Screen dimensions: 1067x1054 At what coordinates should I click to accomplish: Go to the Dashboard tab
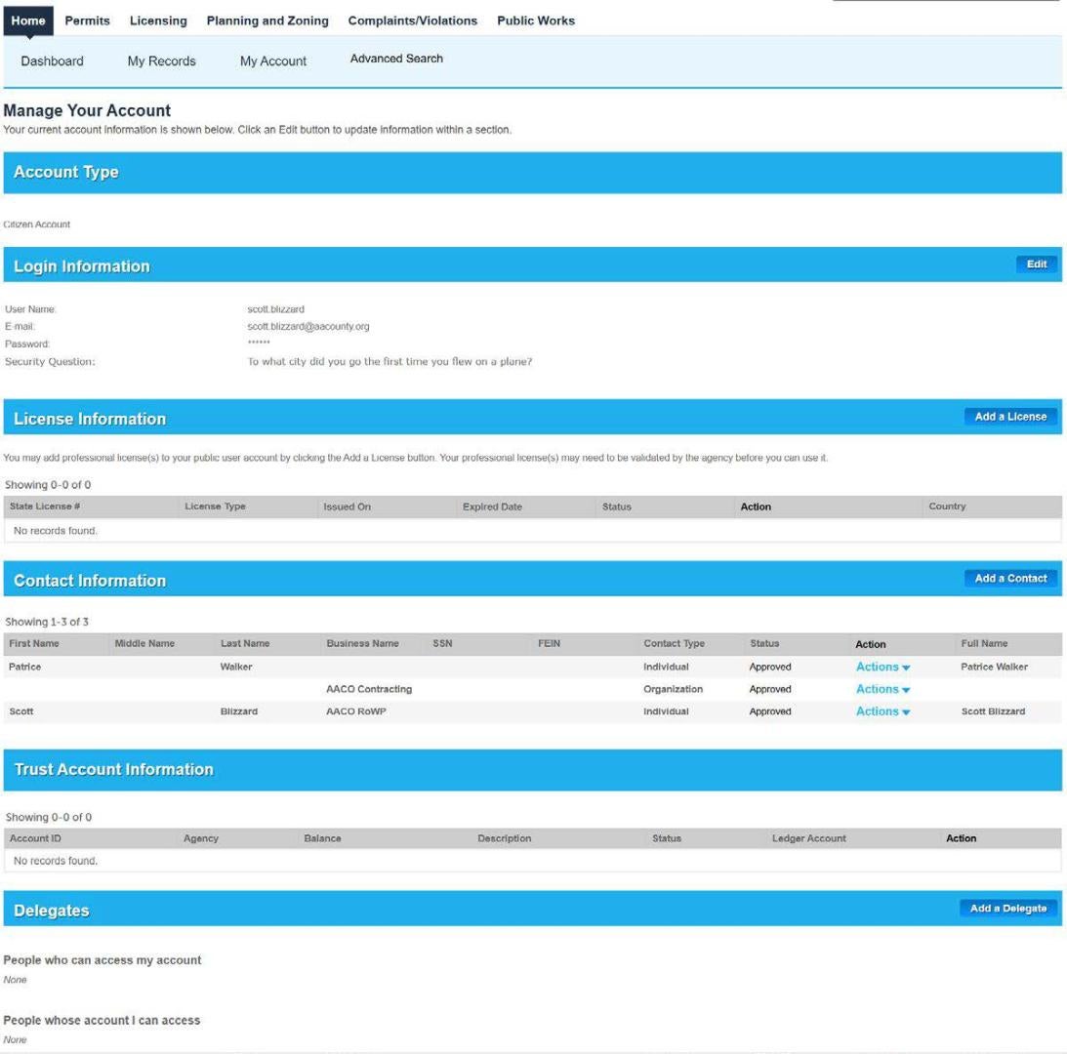click(x=52, y=60)
